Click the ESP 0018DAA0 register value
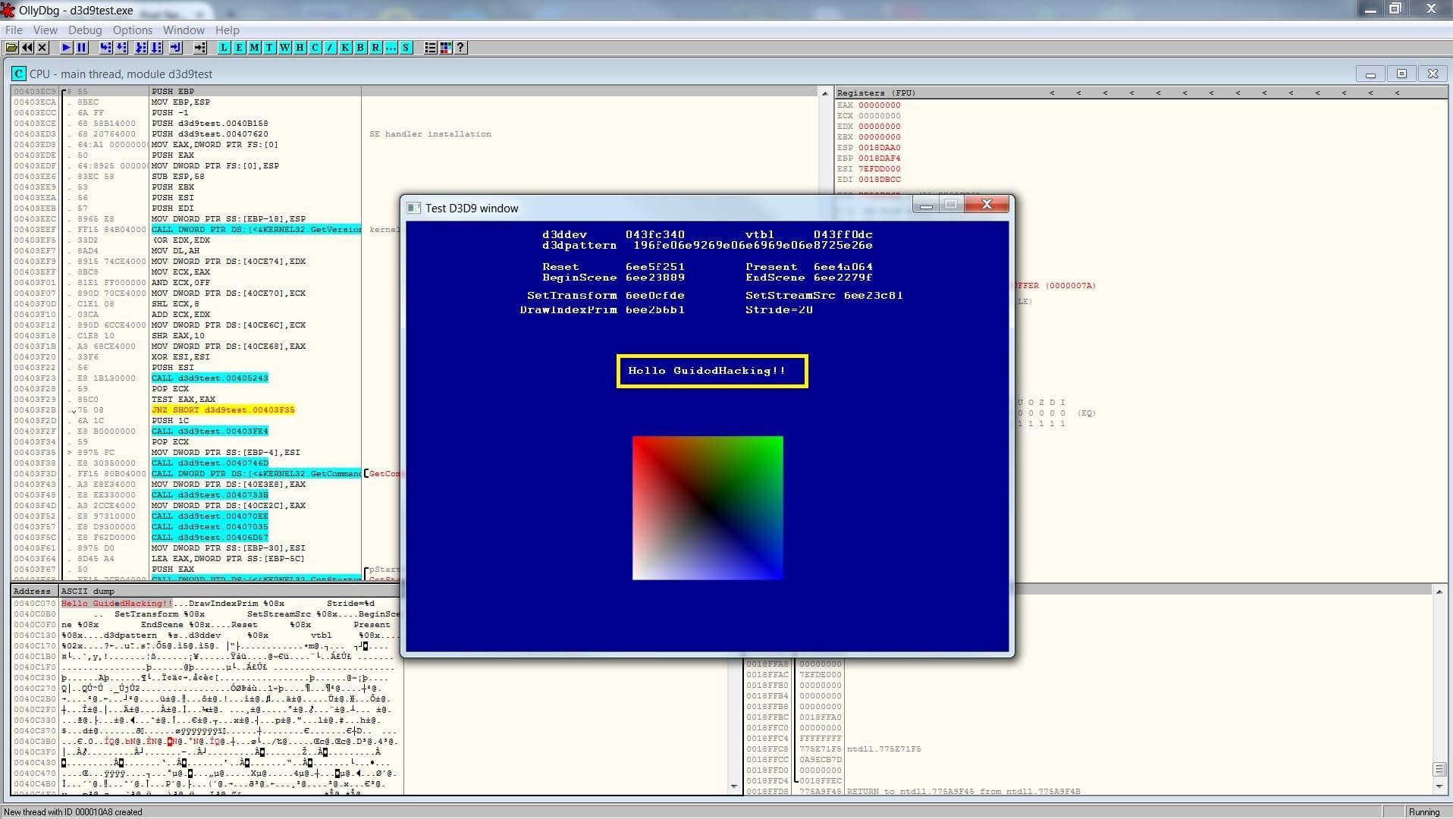Image resolution: width=1453 pixels, height=819 pixels. point(880,148)
